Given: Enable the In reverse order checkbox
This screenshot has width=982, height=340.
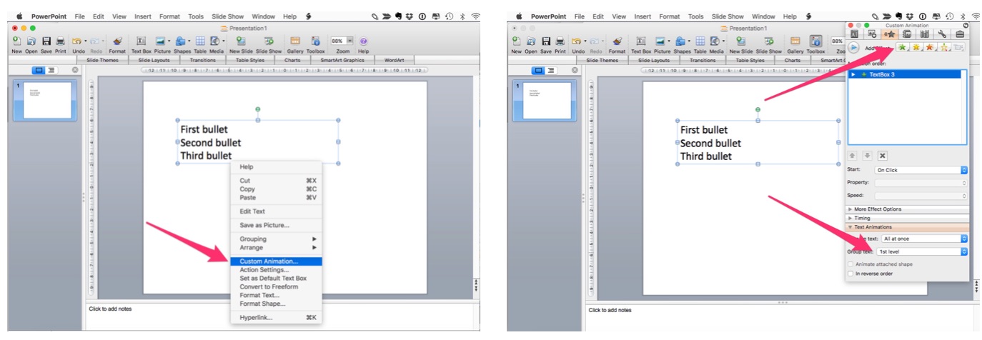Looking at the screenshot, I should click(x=850, y=273).
